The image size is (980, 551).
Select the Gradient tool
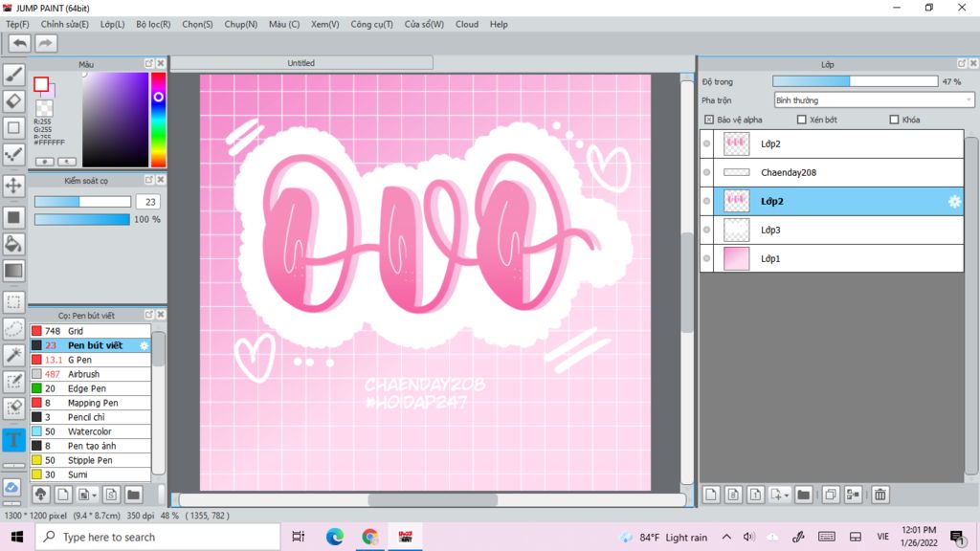click(13, 271)
